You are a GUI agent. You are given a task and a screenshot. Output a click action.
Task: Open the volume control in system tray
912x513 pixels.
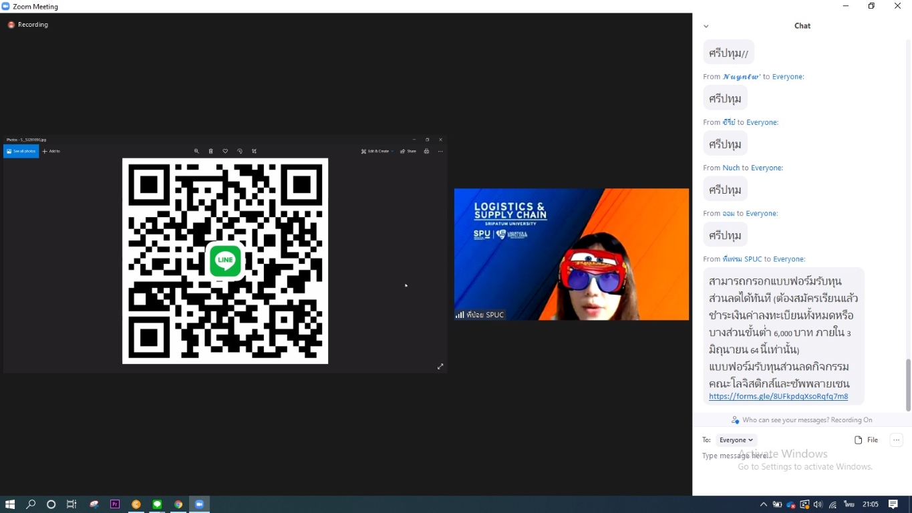(x=818, y=504)
